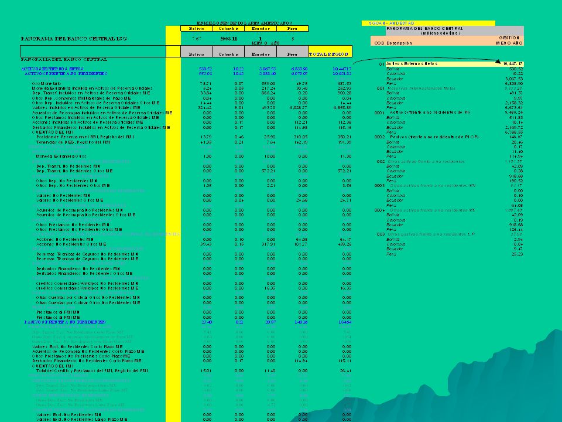
Task: Click the Peru value 6,028.77
Action: point(298,108)
